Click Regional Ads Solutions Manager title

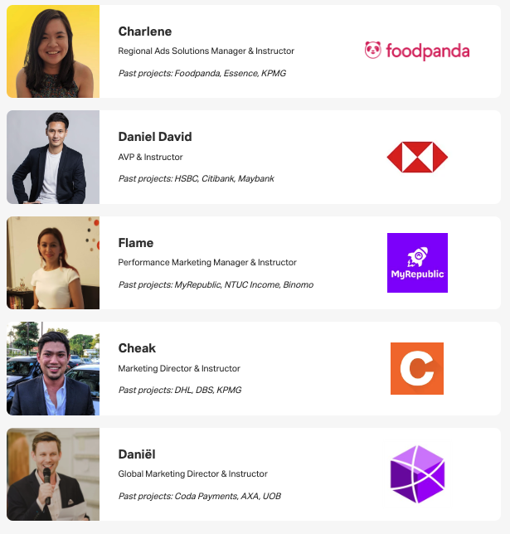click(x=206, y=51)
